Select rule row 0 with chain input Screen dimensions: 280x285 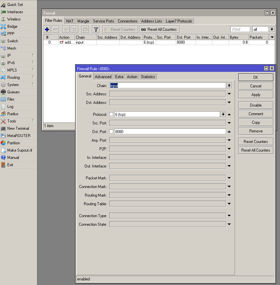pyautogui.click(x=159, y=42)
